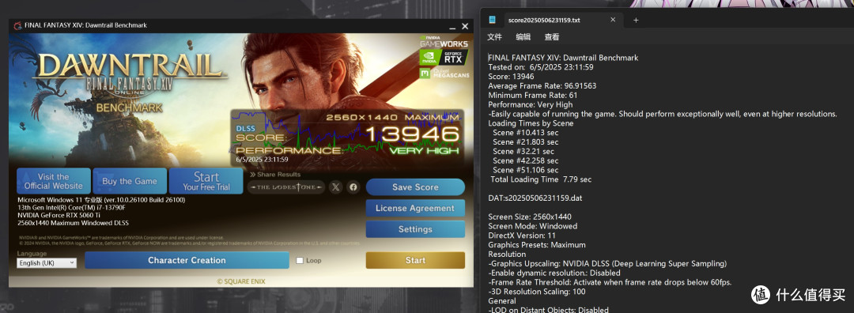Click the GeForce RTX badge
This screenshot has width=854, height=313.
click(444, 57)
